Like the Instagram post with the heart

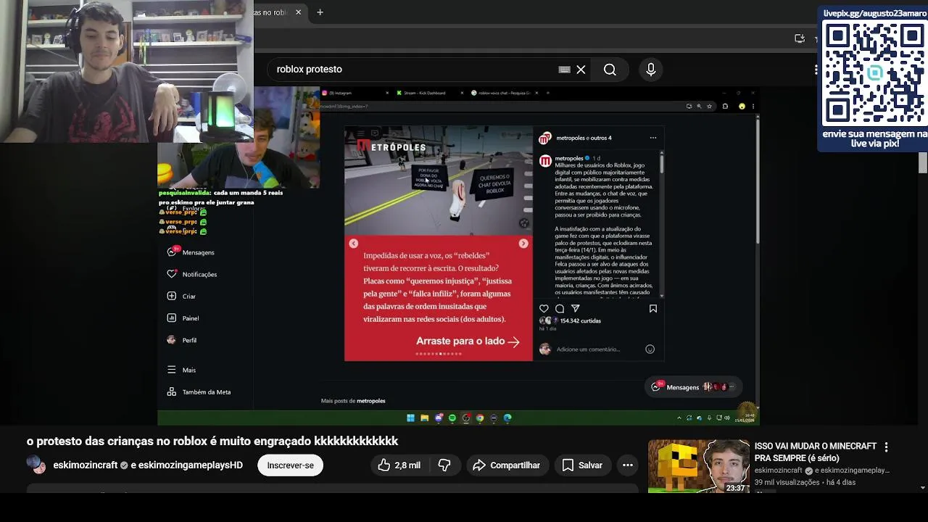[544, 309]
